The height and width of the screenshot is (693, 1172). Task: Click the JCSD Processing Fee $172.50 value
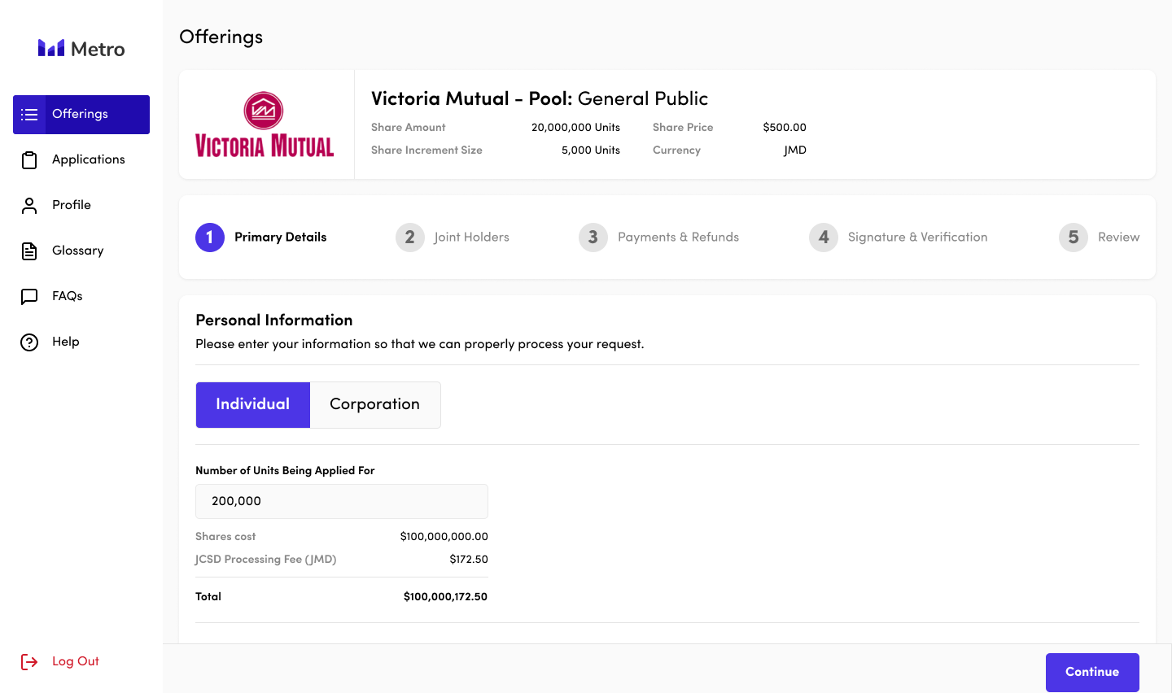(x=469, y=560)
